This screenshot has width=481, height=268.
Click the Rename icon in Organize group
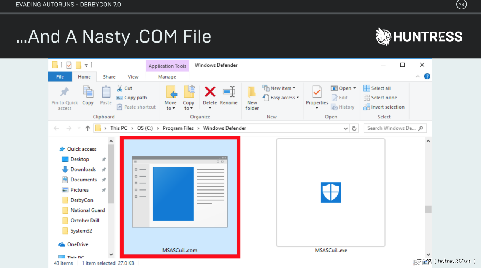(x=229, y=92)
